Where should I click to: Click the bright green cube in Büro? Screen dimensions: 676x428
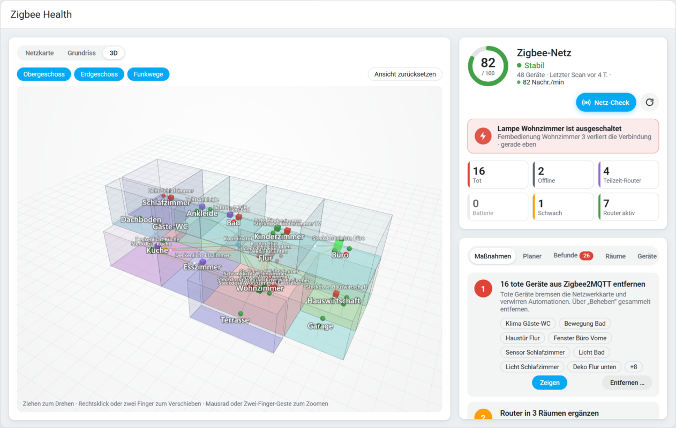point(337,246)
